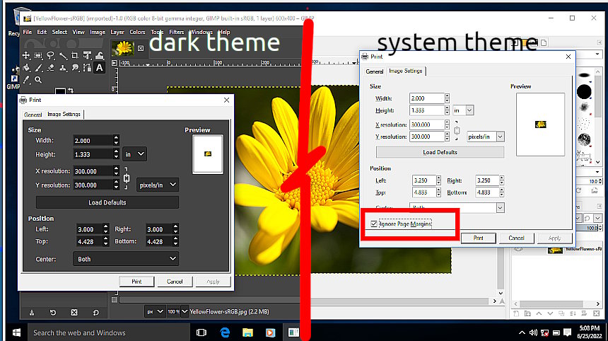The height and width of the screenshot is (341, 608).
Task: Click delete tool preset icon
Action: click(74, 312)
